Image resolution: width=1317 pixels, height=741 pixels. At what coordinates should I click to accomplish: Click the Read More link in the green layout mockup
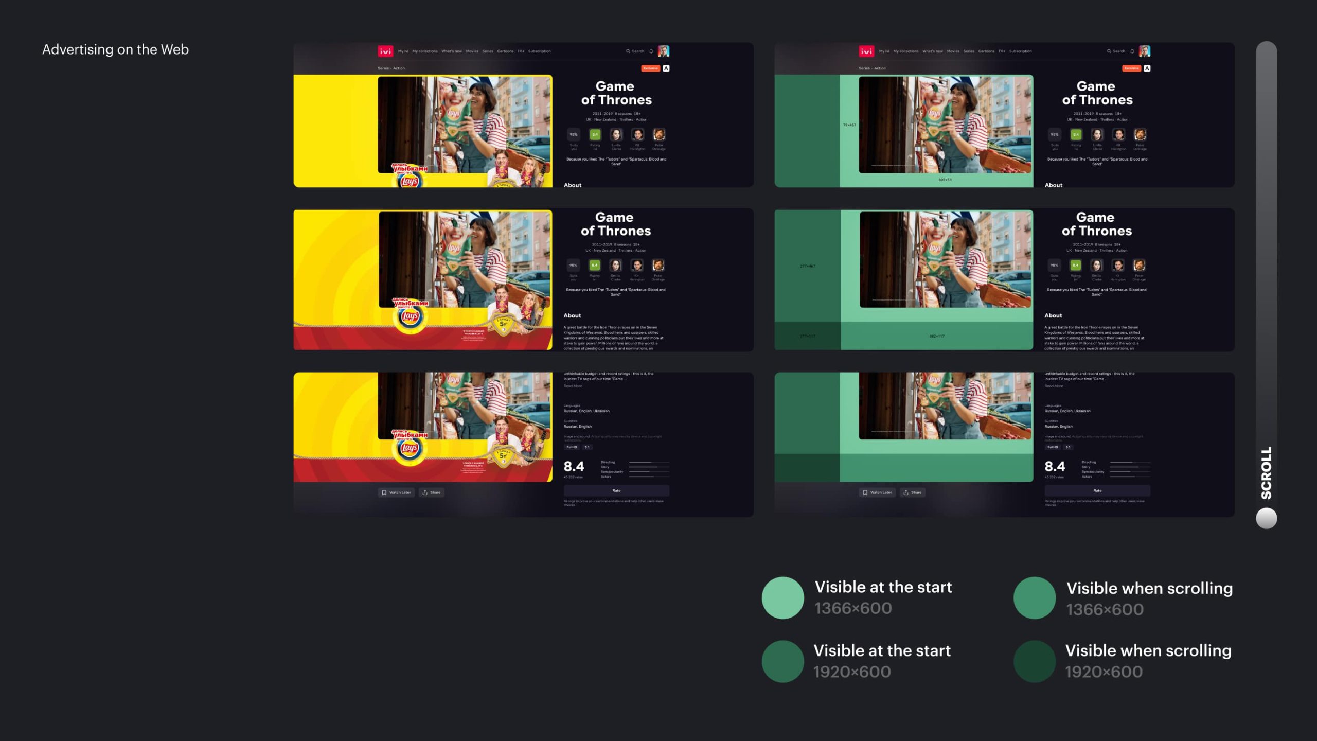click(1054, 386)
